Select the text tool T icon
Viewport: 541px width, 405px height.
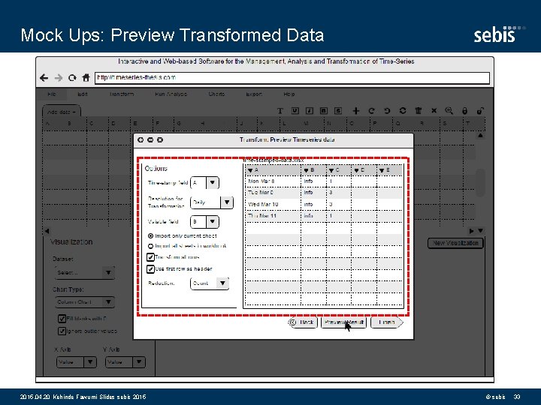coord(280,111)
